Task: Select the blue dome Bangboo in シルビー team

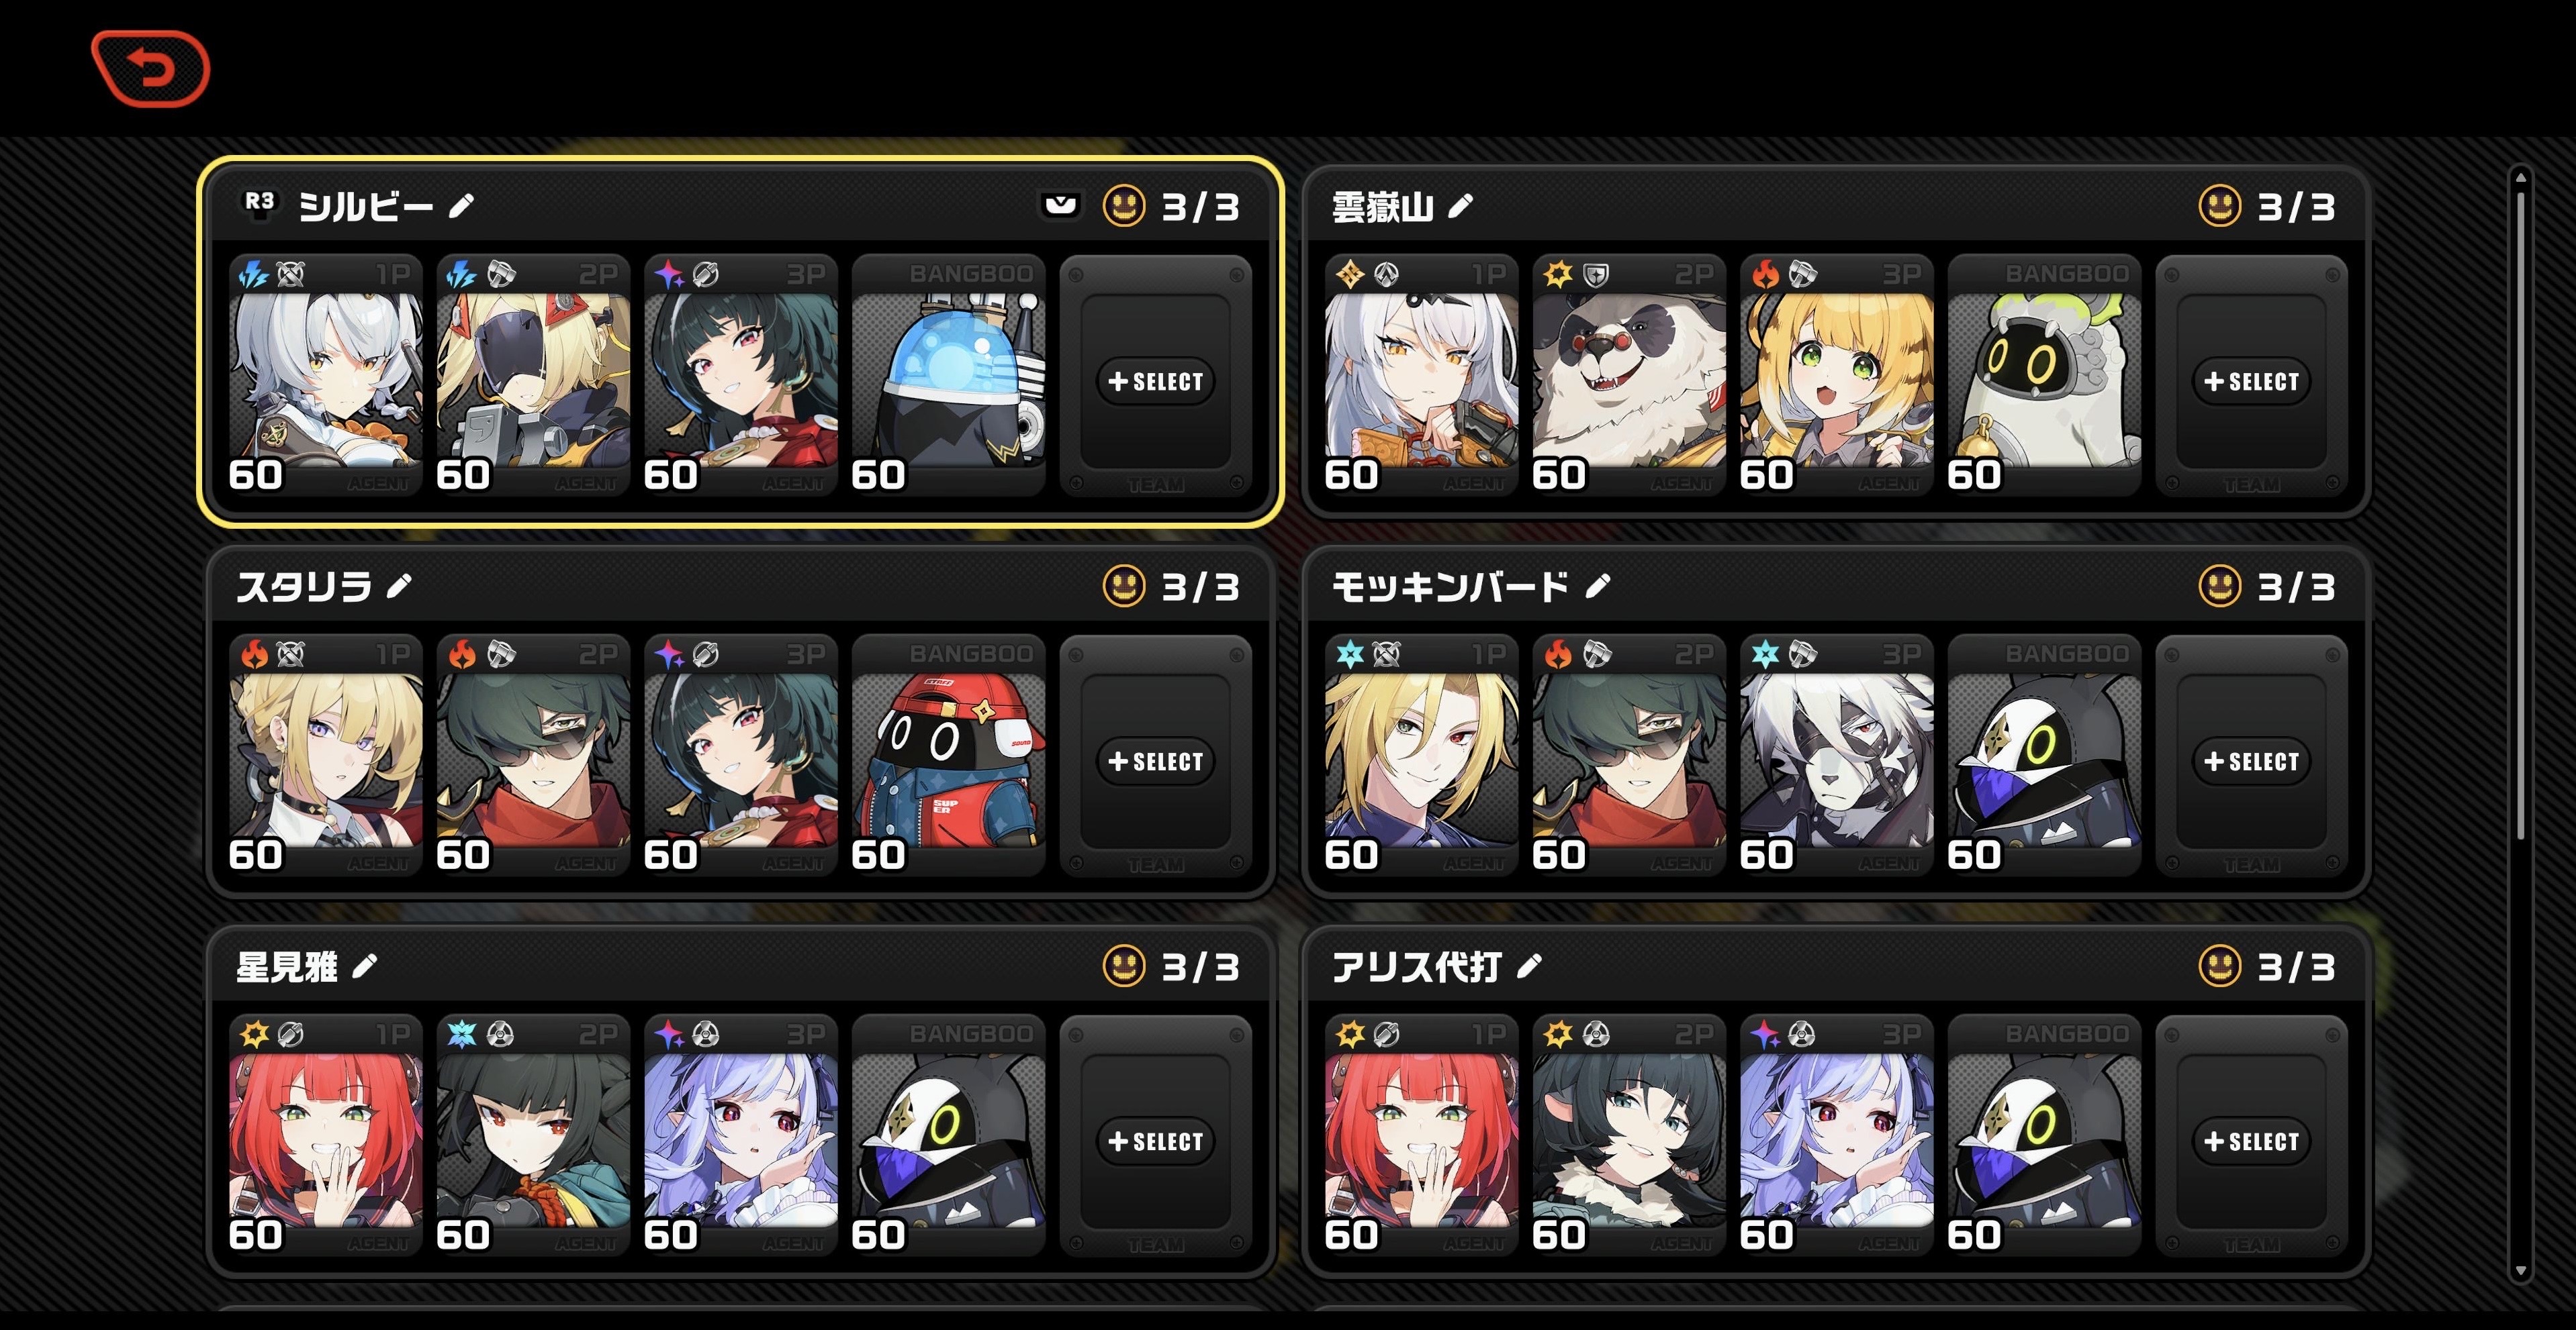Action: tap(948, 374)
